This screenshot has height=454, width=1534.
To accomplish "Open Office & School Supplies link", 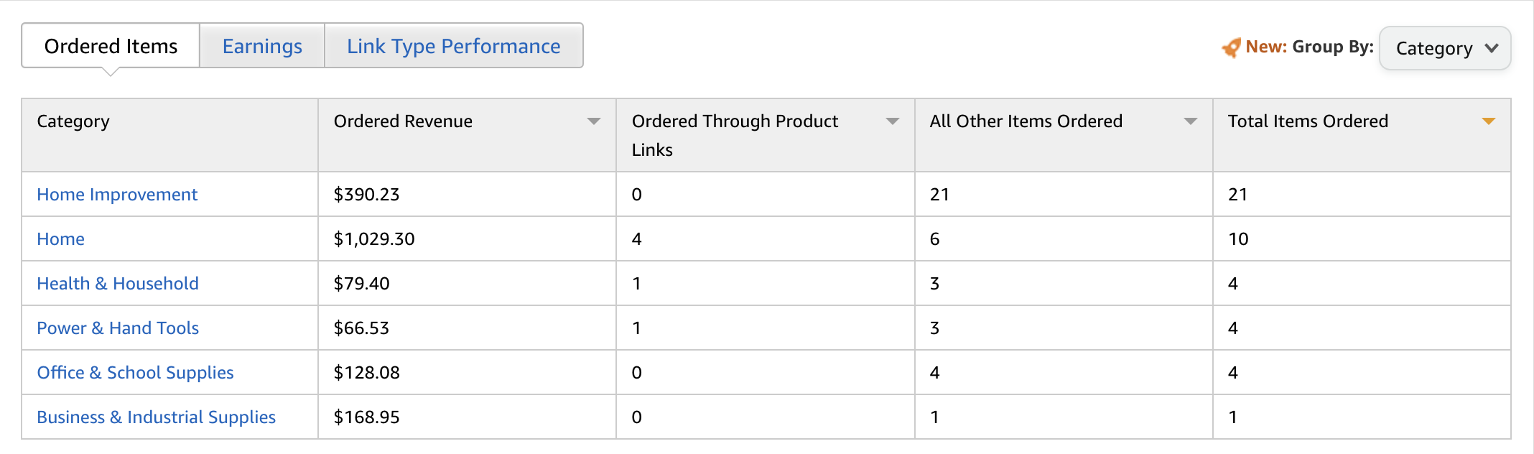I will [135, 373].
